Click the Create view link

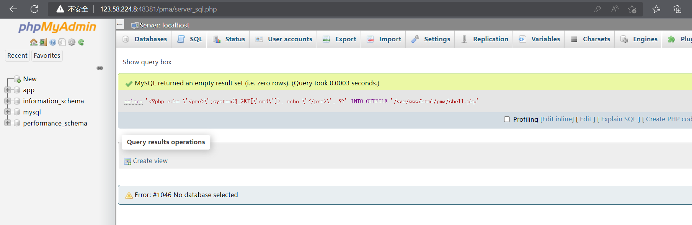[150, 161]
